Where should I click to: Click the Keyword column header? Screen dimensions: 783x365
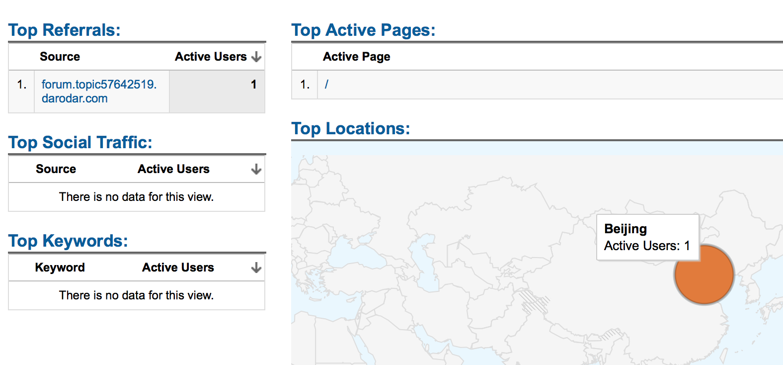tap(60, 268)
